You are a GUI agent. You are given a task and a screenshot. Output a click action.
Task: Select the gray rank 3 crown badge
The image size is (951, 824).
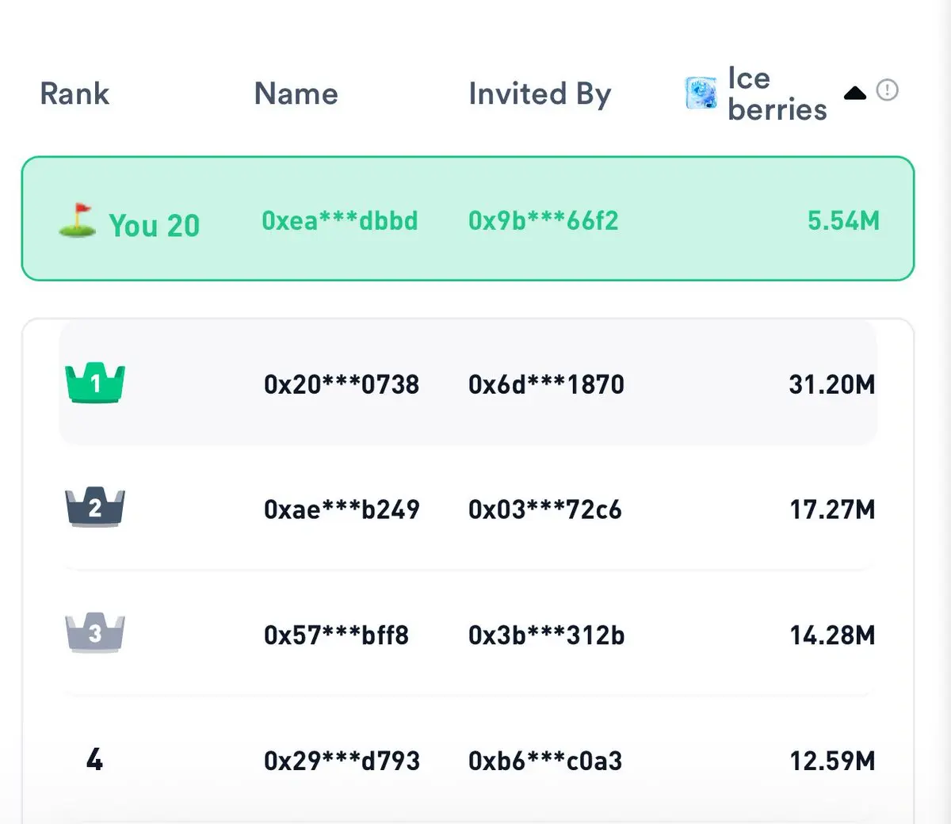point(95,633)
